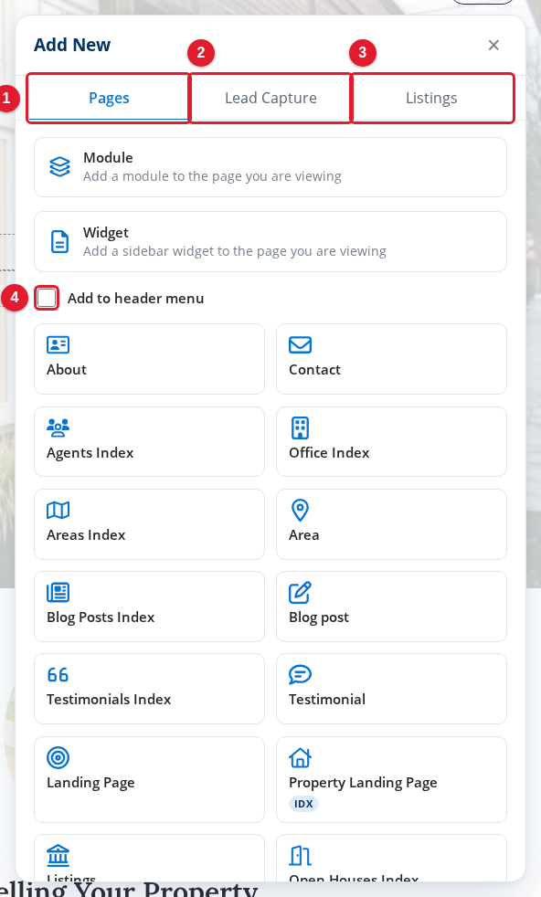
Task: Click 'Add a module to the page you are viewing'
Action: [212, 176]
